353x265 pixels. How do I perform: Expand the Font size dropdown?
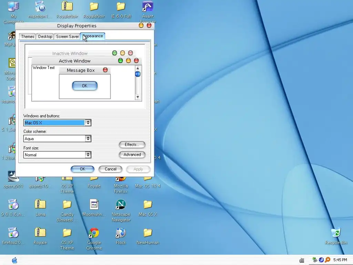[x=88, y=155]
